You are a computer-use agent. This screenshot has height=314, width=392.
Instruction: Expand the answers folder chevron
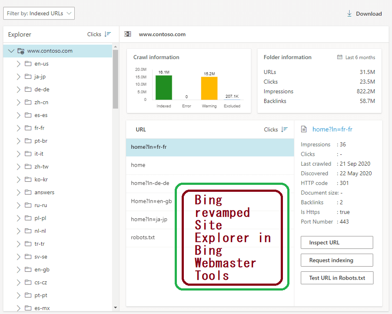tap(19, 192)
